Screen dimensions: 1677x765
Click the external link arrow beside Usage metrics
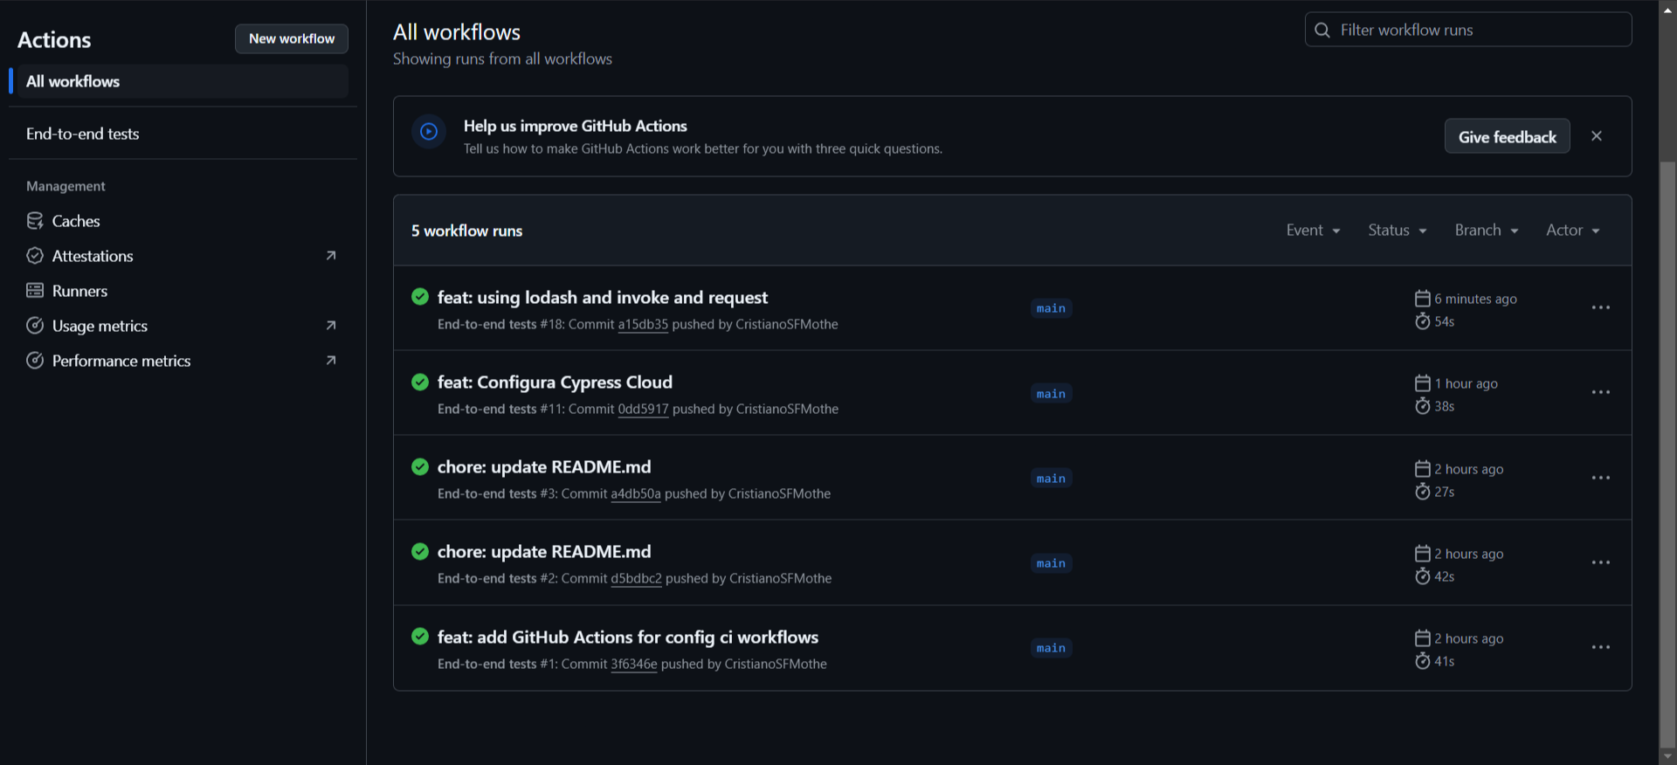[x=331, y=326]
